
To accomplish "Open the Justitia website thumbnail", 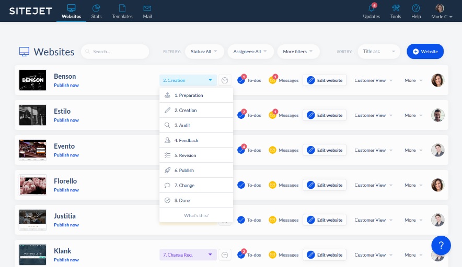I will pos(32,220).
